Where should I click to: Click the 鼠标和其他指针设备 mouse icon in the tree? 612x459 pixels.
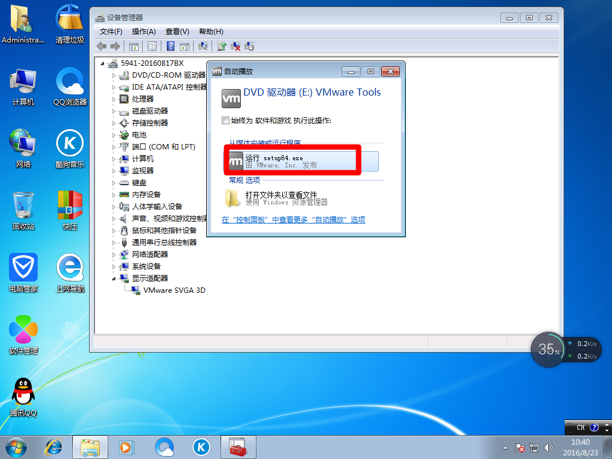coord(124,231)
